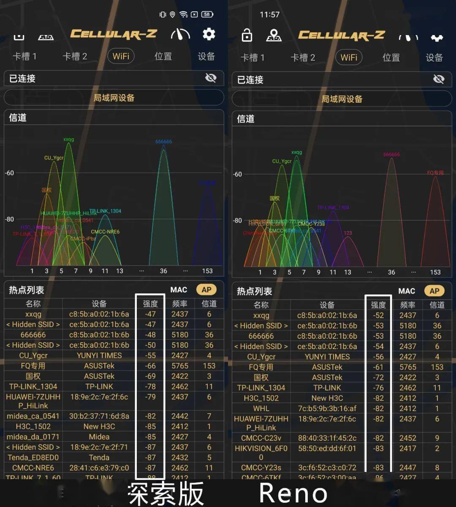Sort by 强度 column on 深索版 screen
456x507 pixels.
coord(150,303)
